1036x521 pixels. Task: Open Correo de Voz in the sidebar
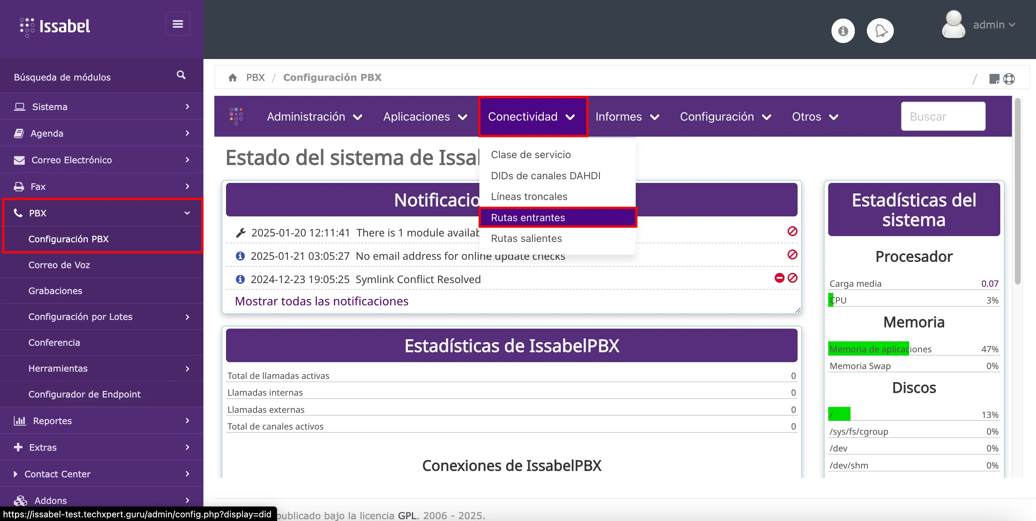pos(59,265)
